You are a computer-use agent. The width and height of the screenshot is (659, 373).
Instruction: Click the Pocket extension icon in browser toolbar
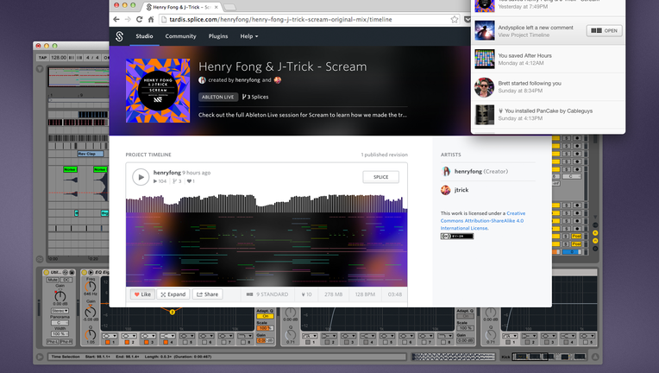[x=467, y=19]
